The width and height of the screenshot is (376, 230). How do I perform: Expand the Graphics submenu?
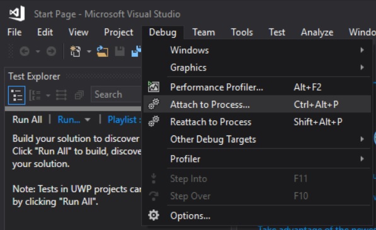[x=257, y=67]
